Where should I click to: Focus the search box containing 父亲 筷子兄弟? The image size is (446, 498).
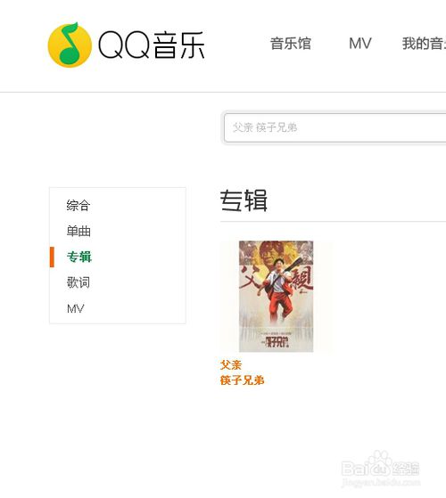click(x=335, y=127)
